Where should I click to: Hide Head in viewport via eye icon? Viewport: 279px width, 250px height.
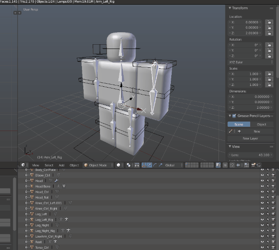pyautogui.click(x=262, y=180)
